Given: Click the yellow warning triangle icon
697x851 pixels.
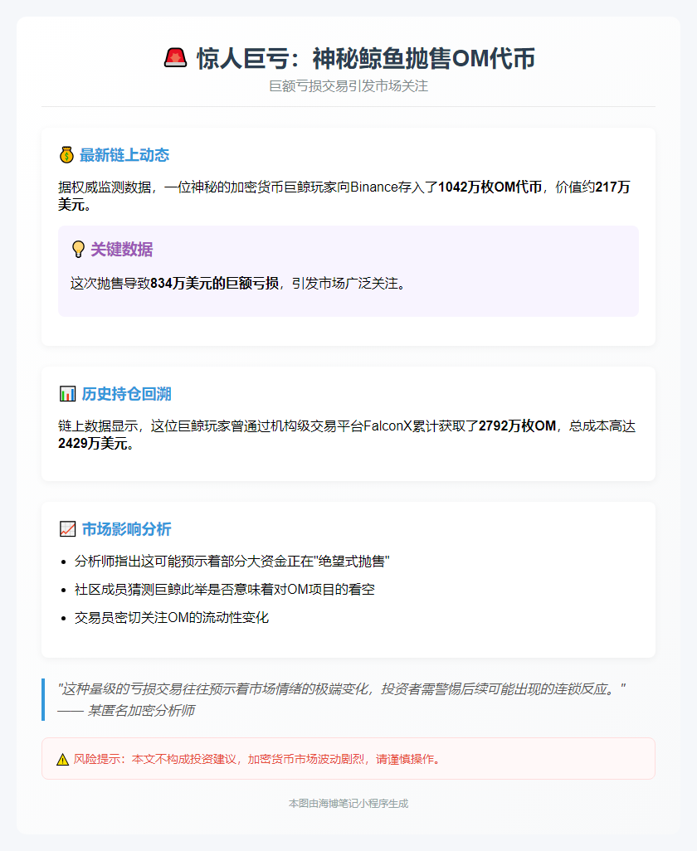Looking at the screenshot, I should tap(62, 759).
